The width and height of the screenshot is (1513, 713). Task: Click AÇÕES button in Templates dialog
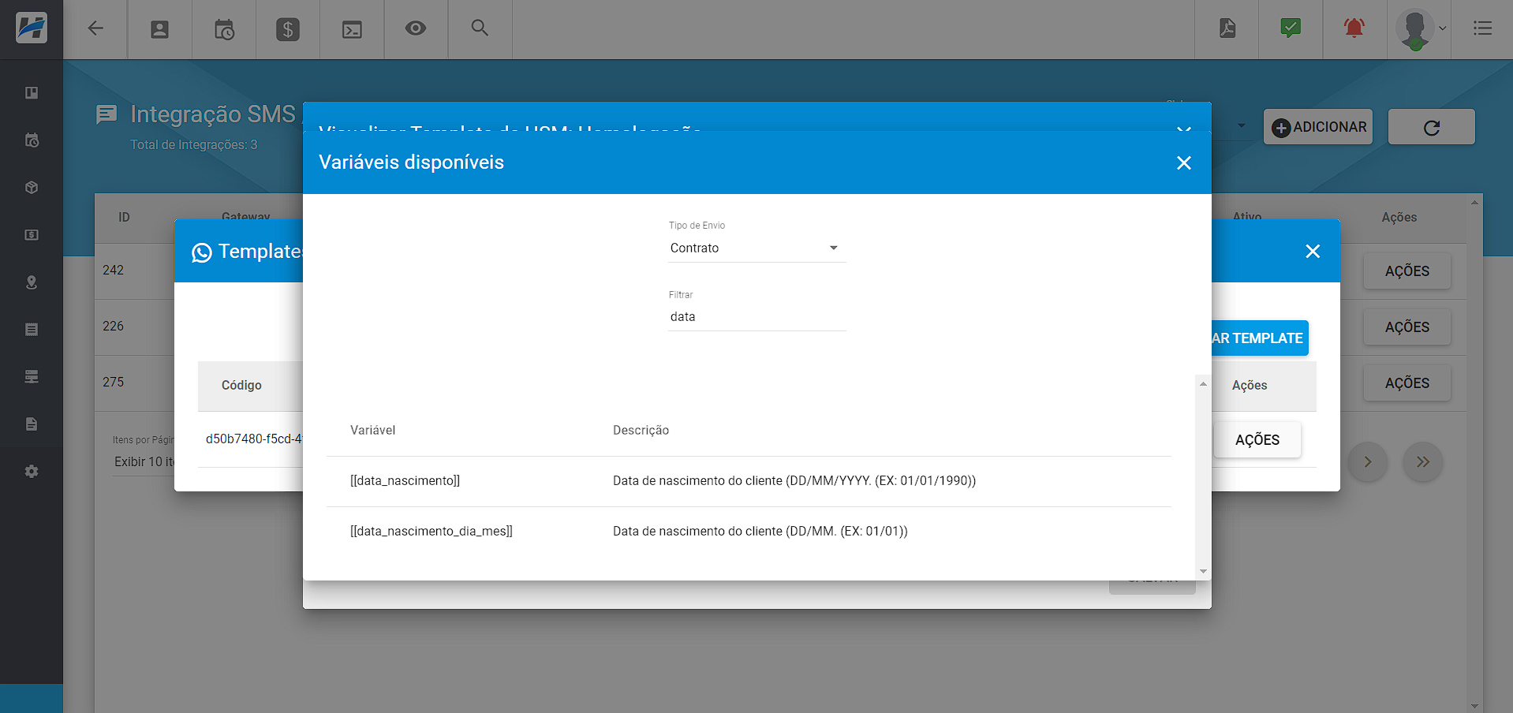coord(1257,440)
